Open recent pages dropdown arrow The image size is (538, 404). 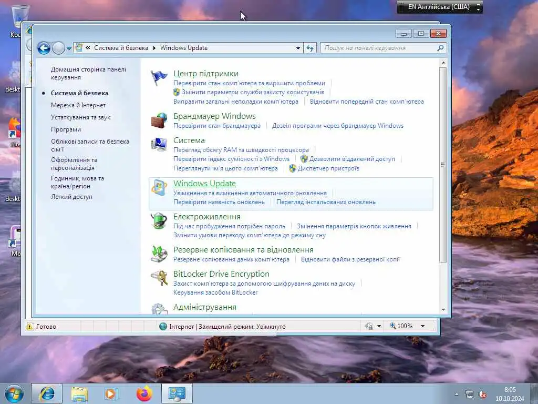69,48
